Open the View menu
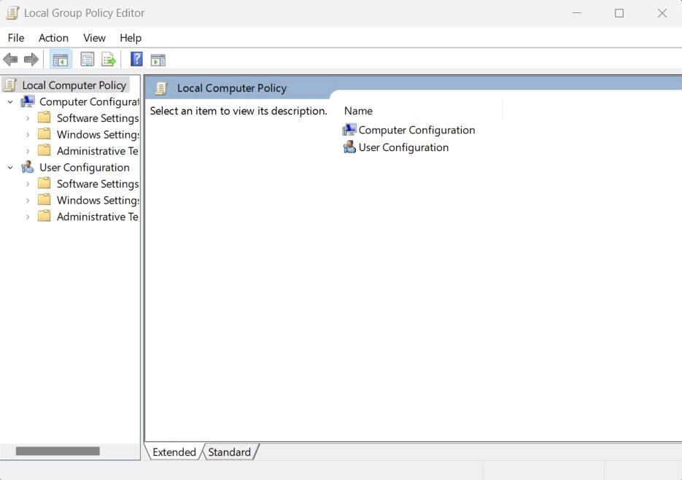This screenshot has height=480, width=682. coord(94,38)
